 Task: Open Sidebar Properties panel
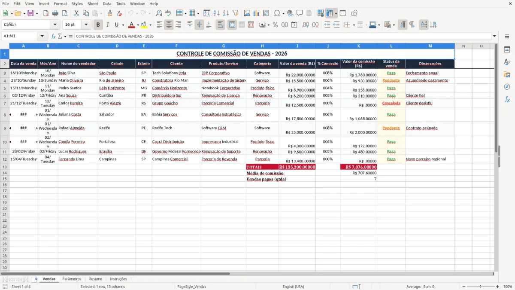pos(507,50)
